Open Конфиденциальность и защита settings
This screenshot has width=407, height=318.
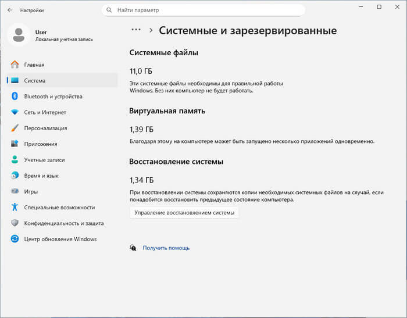coord(63,223)
